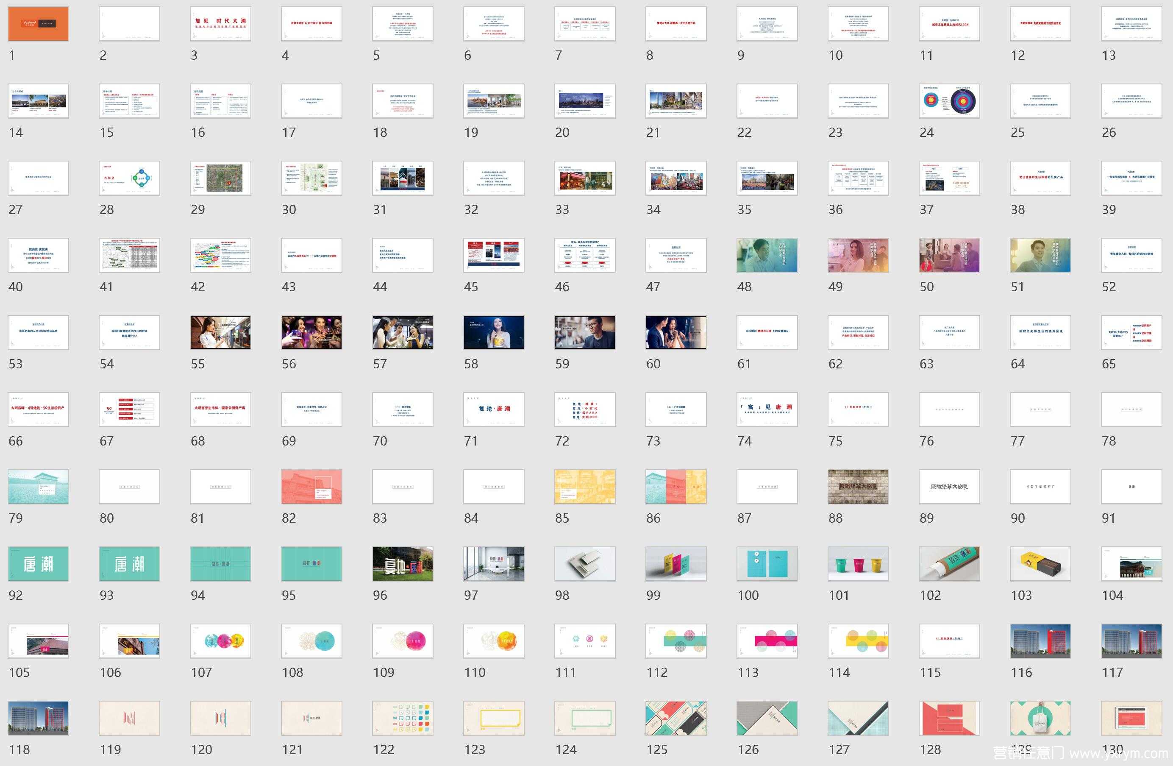Select the orange cover slide 1
The height and width of the screenshot is (766, 1173).
pos(38,24)
